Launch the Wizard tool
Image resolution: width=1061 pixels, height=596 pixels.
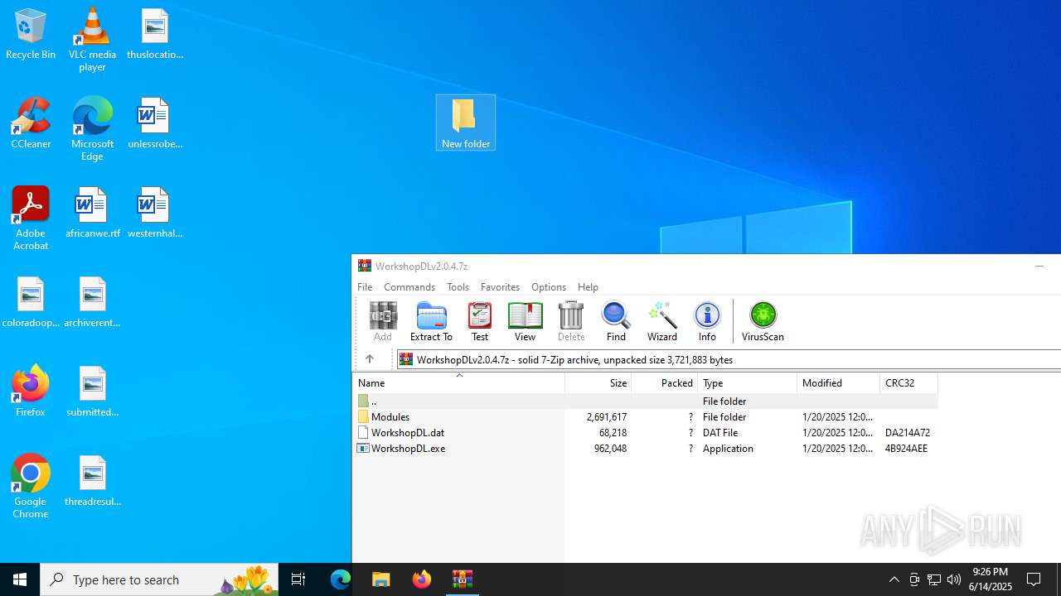662,321
